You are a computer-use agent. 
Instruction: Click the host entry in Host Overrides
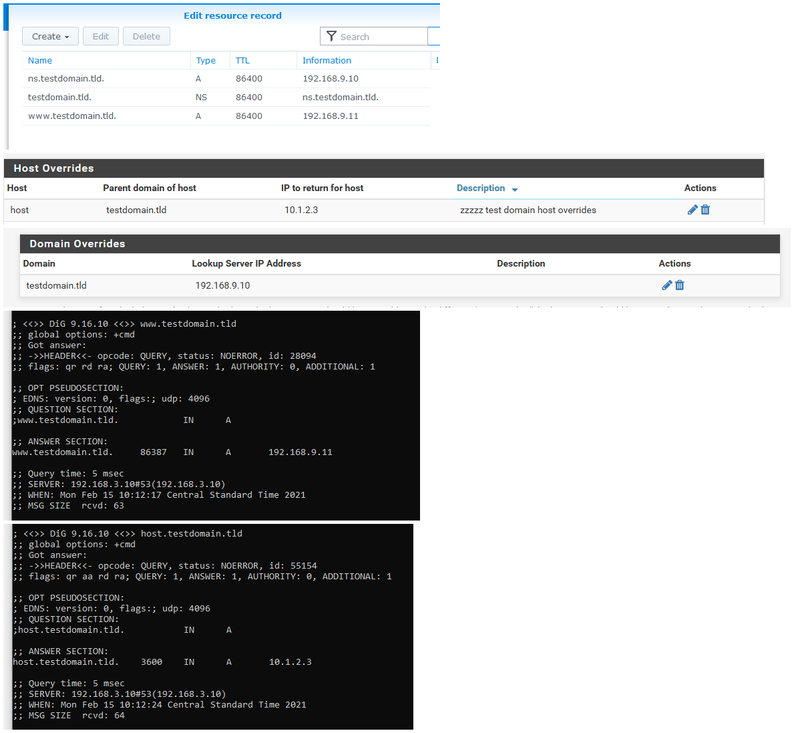pos(19,210)
